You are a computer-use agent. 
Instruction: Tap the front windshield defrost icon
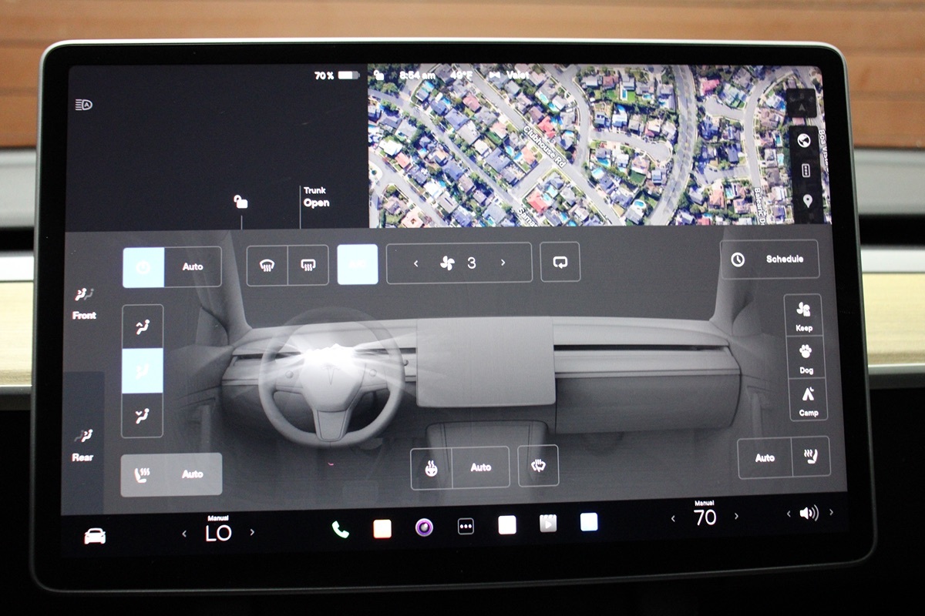coord(267,266)
